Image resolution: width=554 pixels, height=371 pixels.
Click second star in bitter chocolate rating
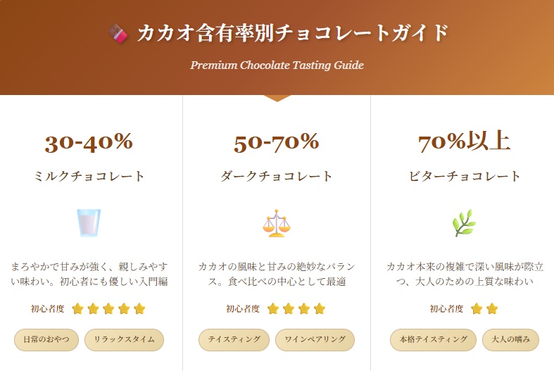492,308
